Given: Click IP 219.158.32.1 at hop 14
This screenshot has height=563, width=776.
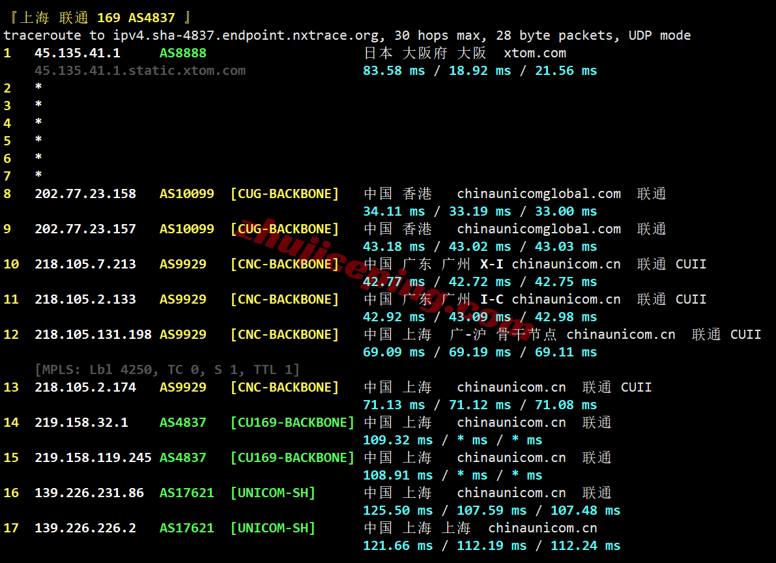Looking at the screenshot, I should tap(81, 422).
